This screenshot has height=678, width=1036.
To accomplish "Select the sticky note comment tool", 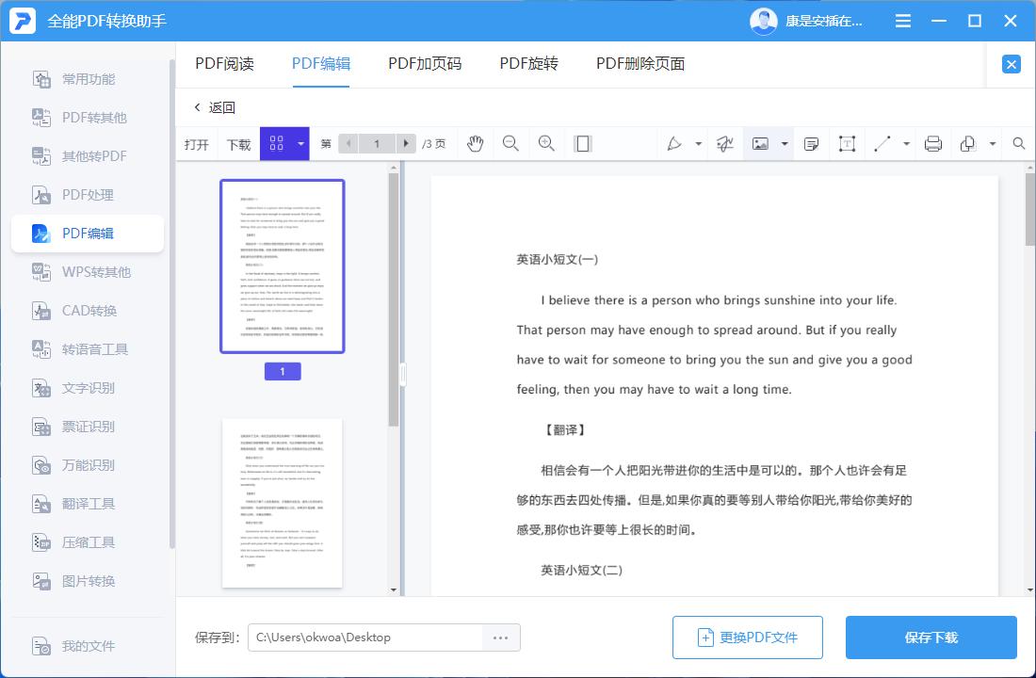I will tap(811, 143).
